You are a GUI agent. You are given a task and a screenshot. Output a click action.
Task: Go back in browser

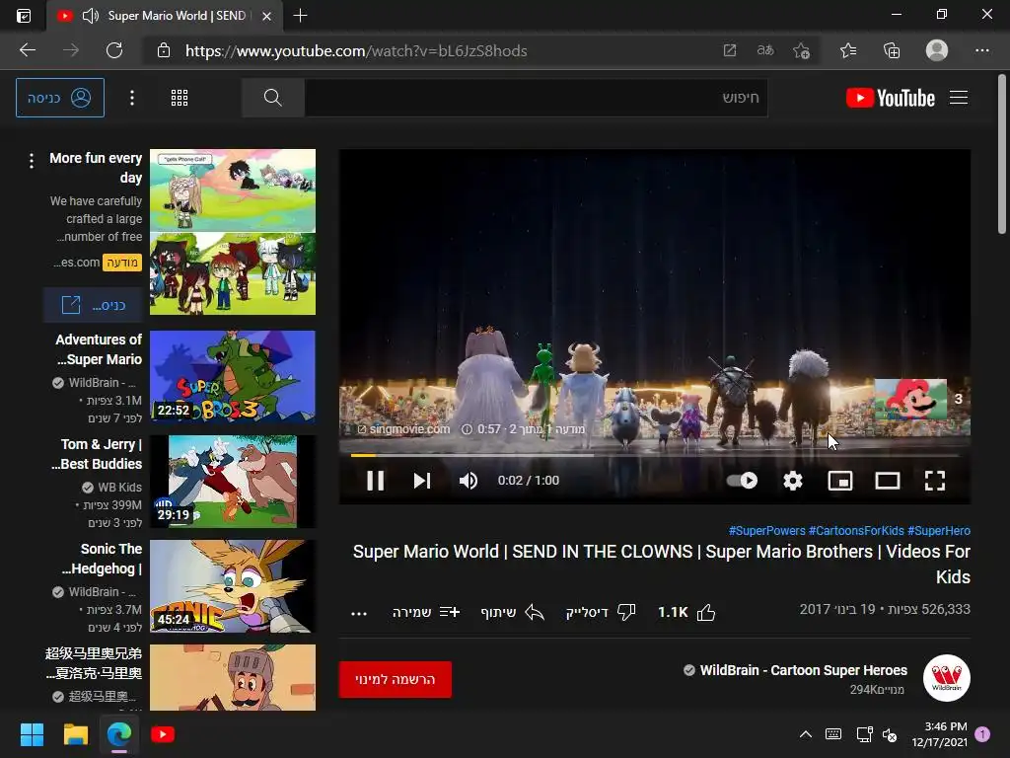tap(28, 50)
